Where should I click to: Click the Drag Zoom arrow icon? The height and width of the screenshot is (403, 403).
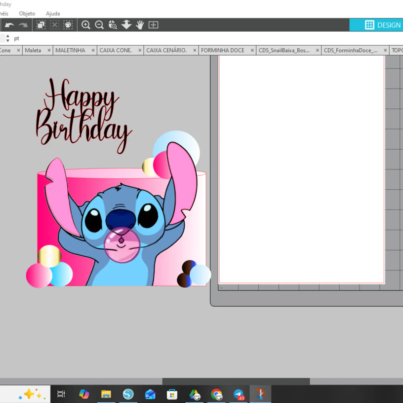tap(126, 25)
